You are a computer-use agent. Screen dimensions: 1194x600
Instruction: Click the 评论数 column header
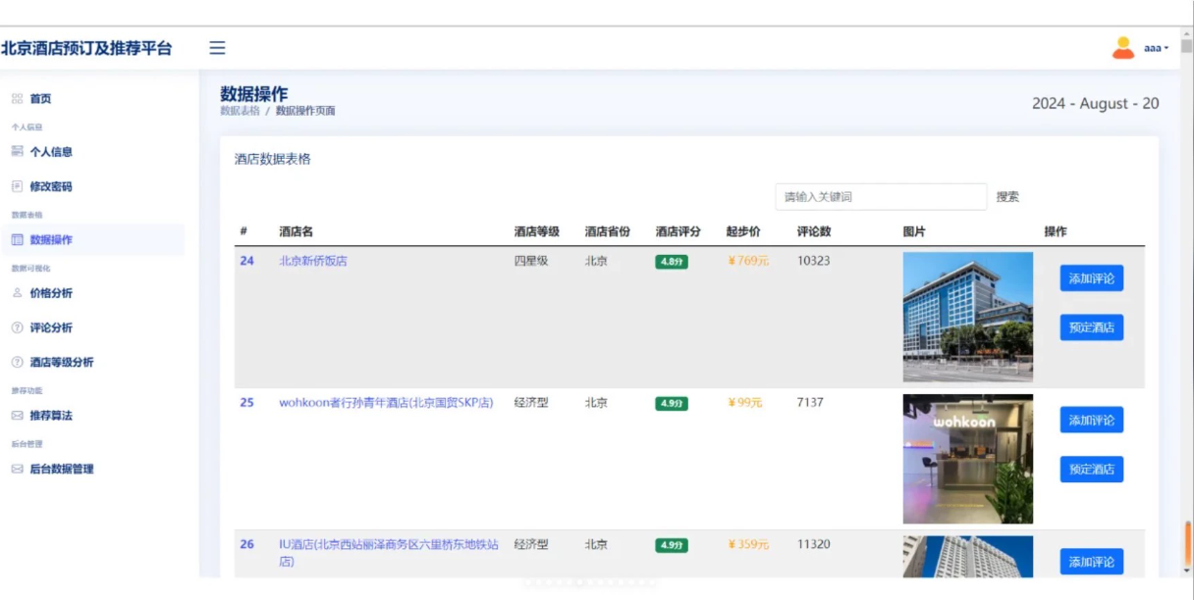click(x=814, y=232)
